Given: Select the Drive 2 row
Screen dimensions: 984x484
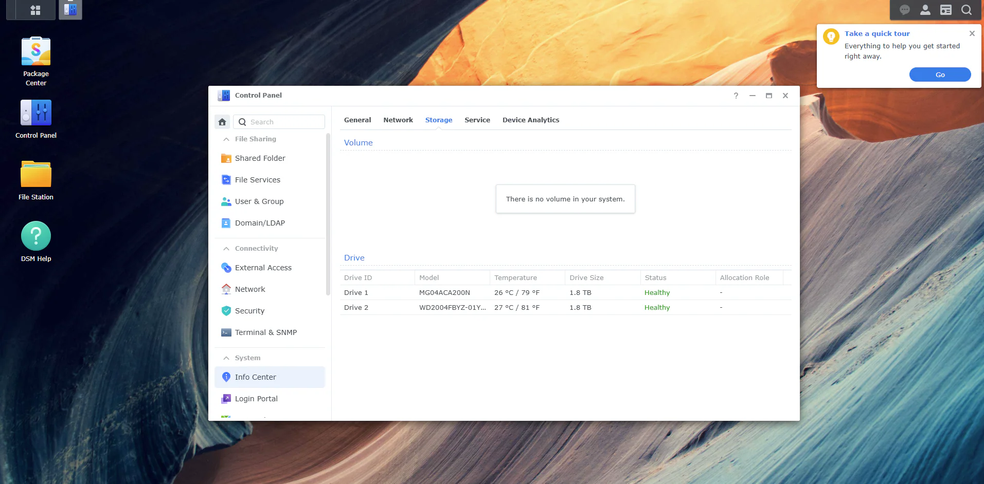Looking at the screenshot, I should [565, 307].
